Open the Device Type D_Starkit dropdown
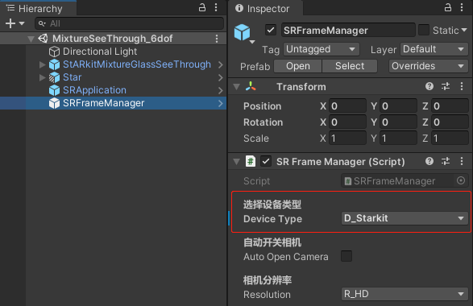Screen dimensions: 473x306 (405, 218)
